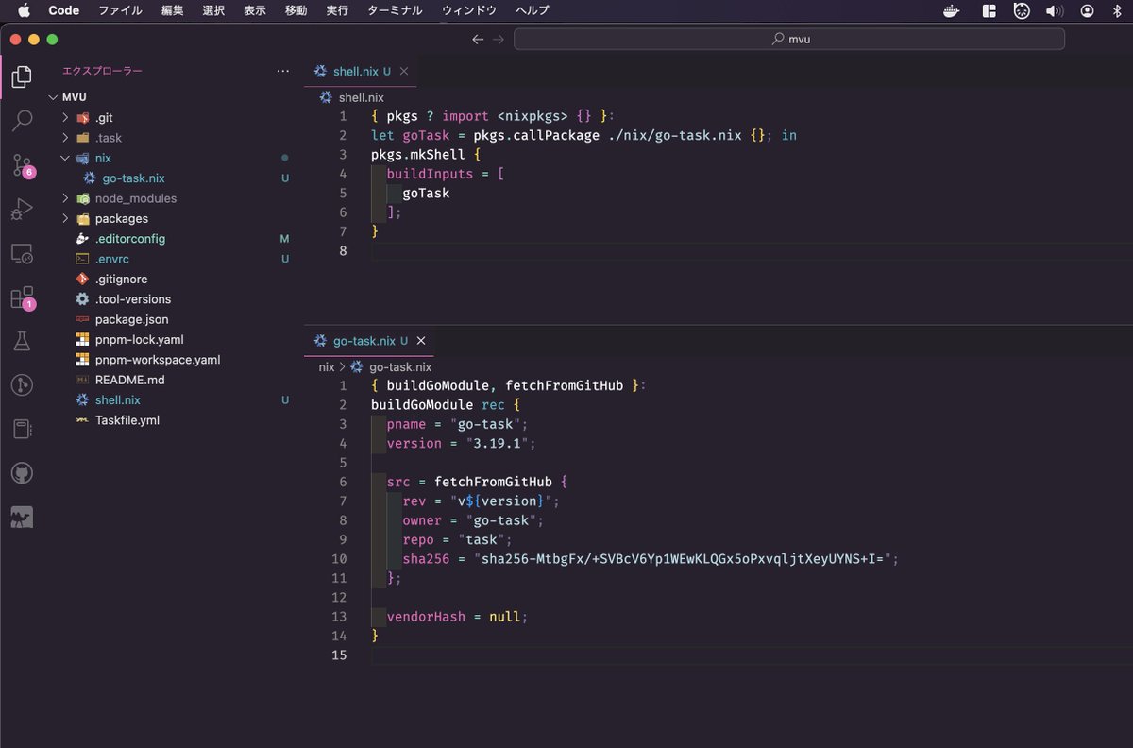
Task: Open pnpm-workspace.yaml in the file tree
Action: [x=158, y=360]
